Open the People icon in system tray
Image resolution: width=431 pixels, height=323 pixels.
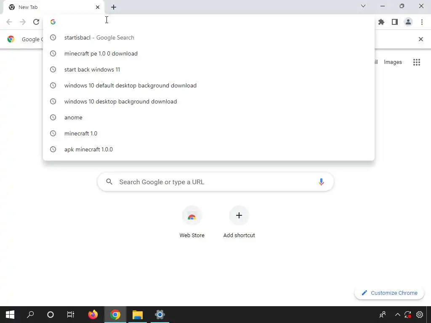pos(382,315)
